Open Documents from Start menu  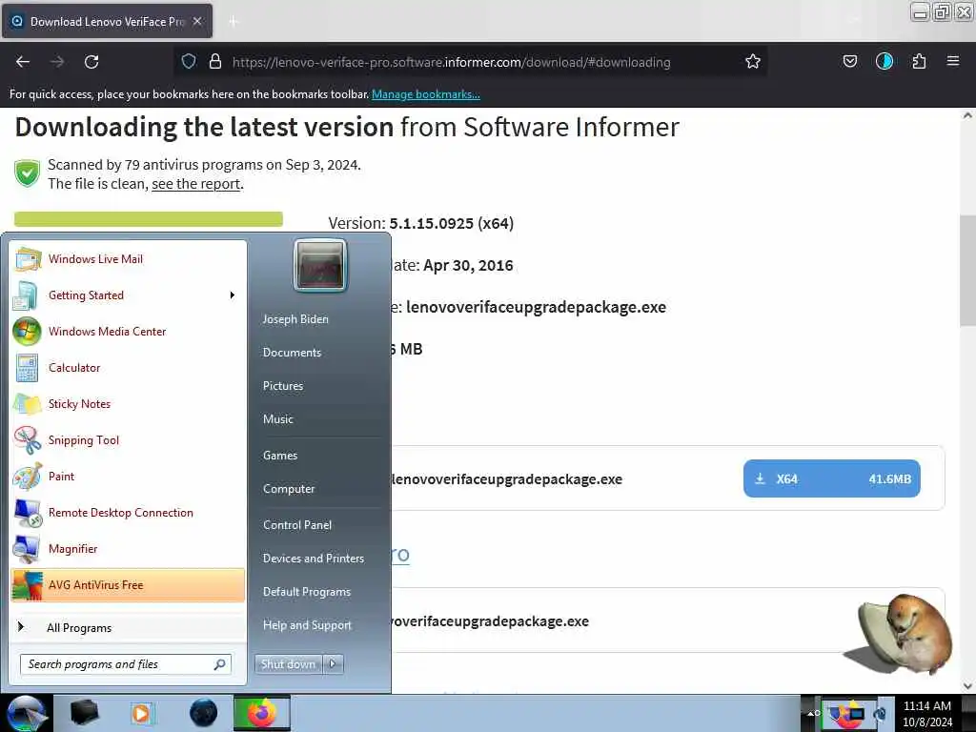(292, 353)
